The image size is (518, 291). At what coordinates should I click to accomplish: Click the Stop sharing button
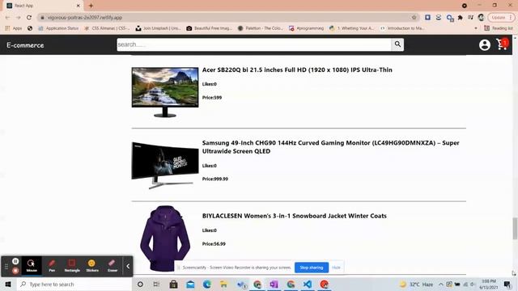[x=311, y=268]
